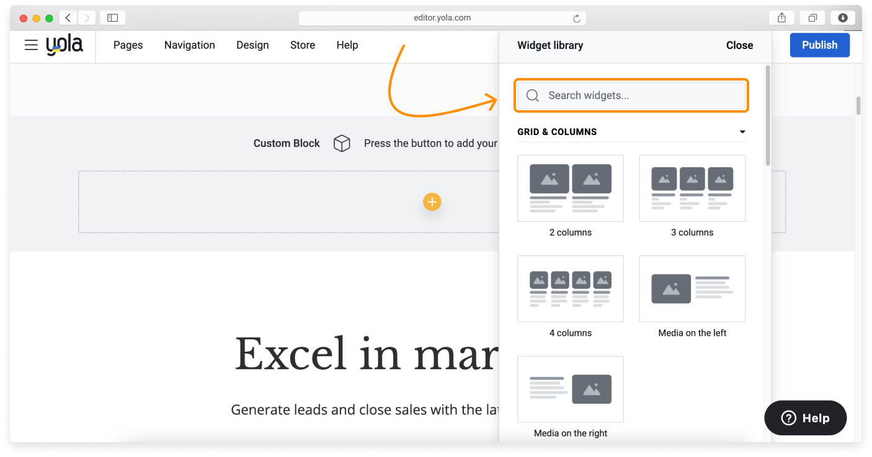Click the Yola logo

(x=65, y=45)
